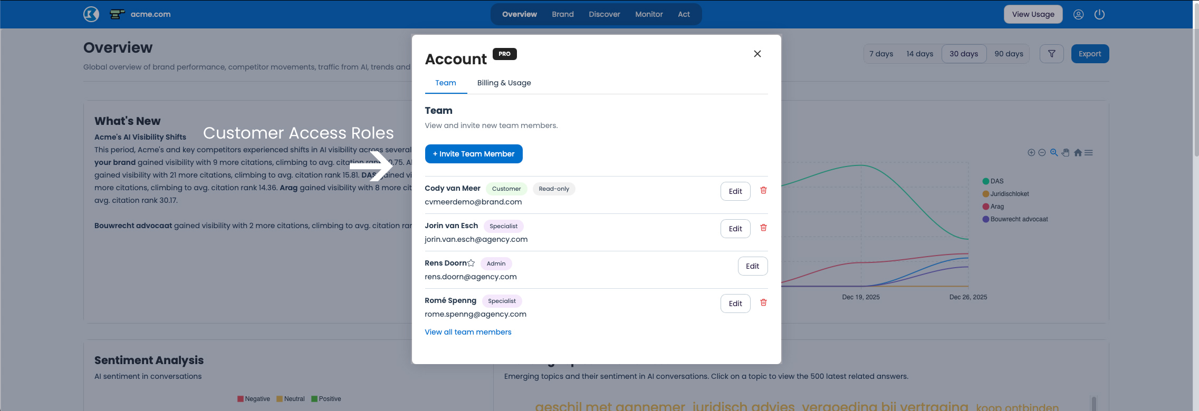Delete team member Cody van Meer
This screenshot has height=411, width=1199.
(x=763, y=190)
